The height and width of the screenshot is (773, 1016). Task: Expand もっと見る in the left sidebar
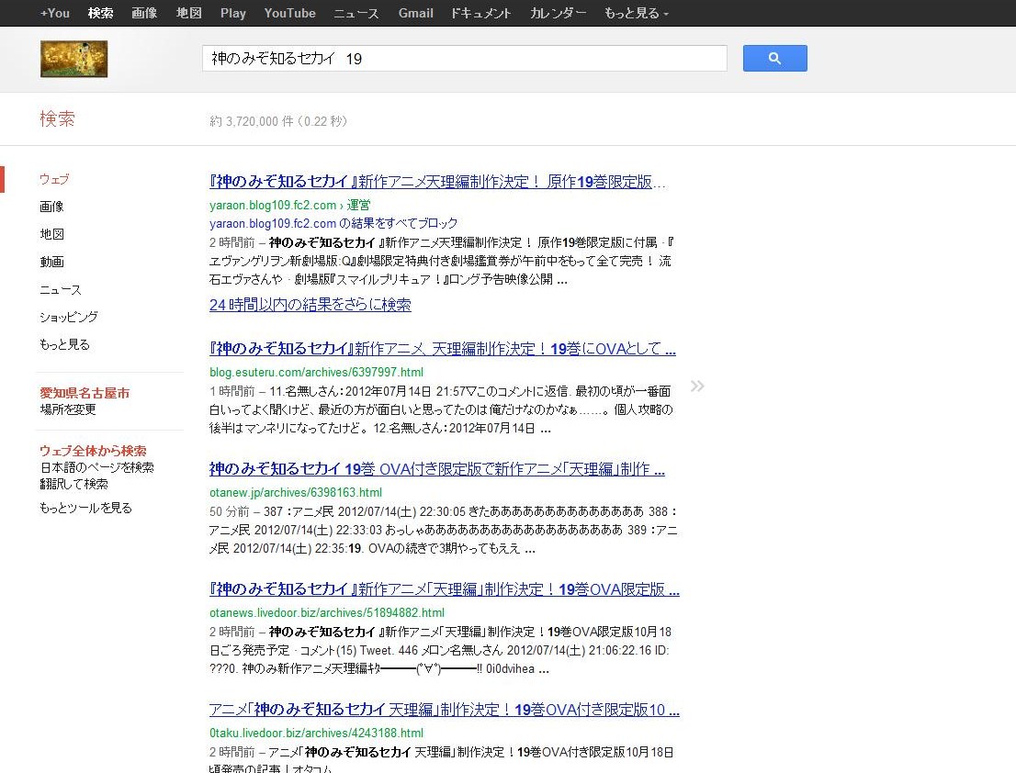[x=65, y=344]
